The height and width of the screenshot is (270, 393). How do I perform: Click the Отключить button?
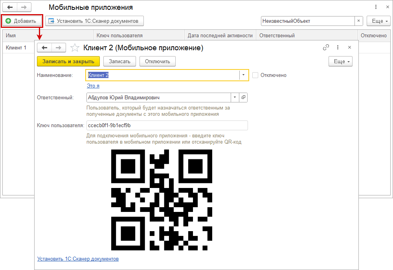pos(158,61)
